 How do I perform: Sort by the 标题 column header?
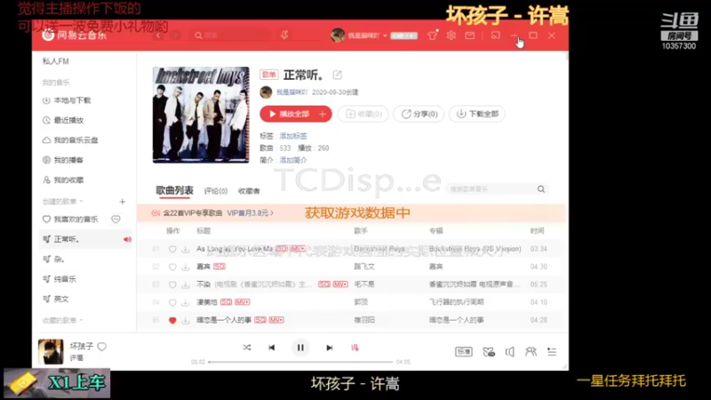coord(204,231)
